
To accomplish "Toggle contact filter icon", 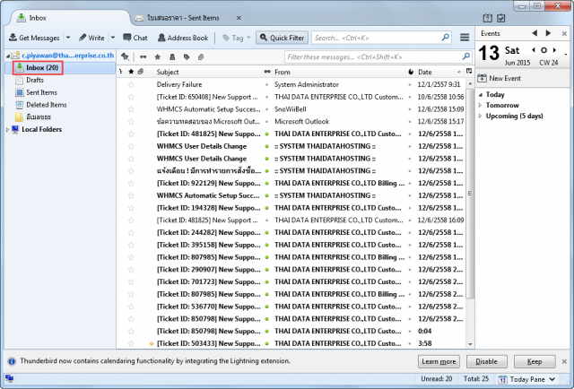I will tap(172, 56).
